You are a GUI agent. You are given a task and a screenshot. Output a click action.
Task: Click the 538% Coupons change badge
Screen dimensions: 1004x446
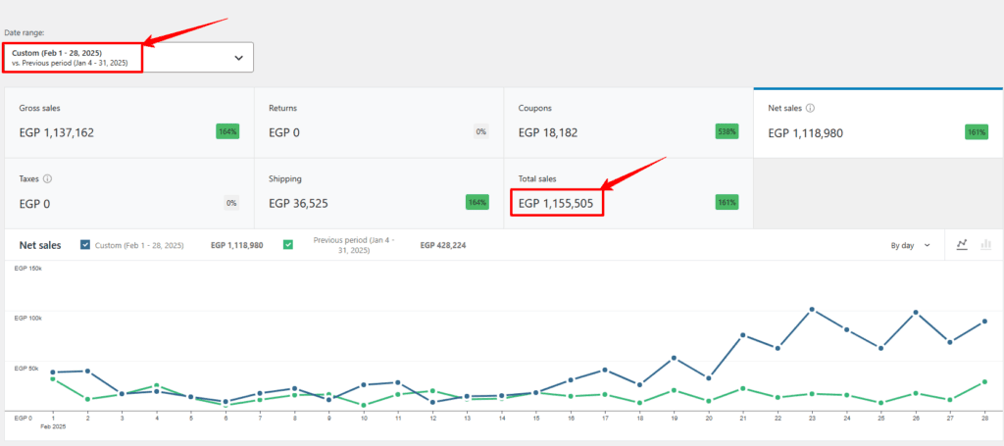727,131
